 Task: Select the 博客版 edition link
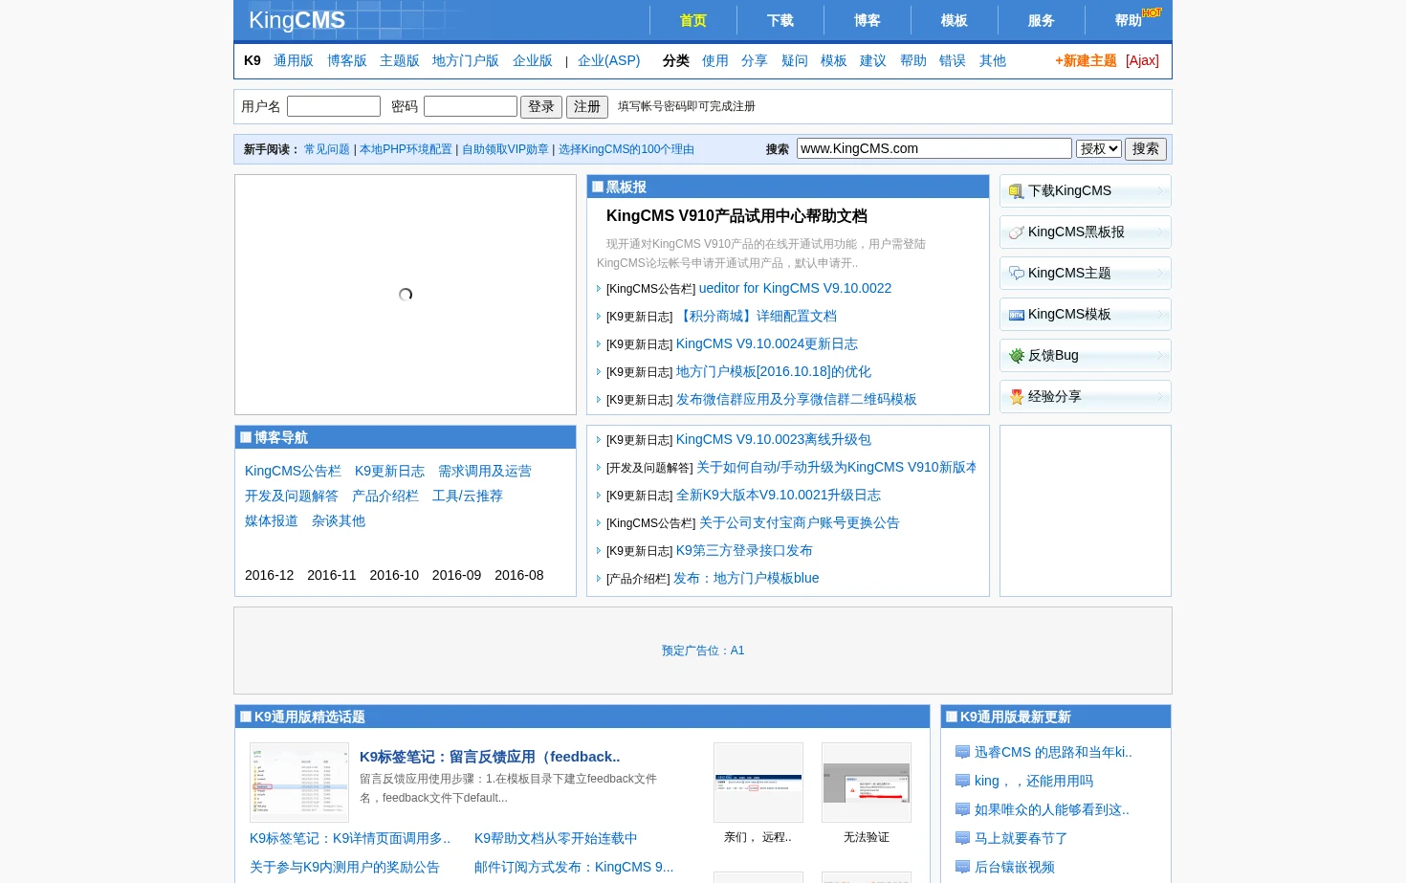coord(347,60)
